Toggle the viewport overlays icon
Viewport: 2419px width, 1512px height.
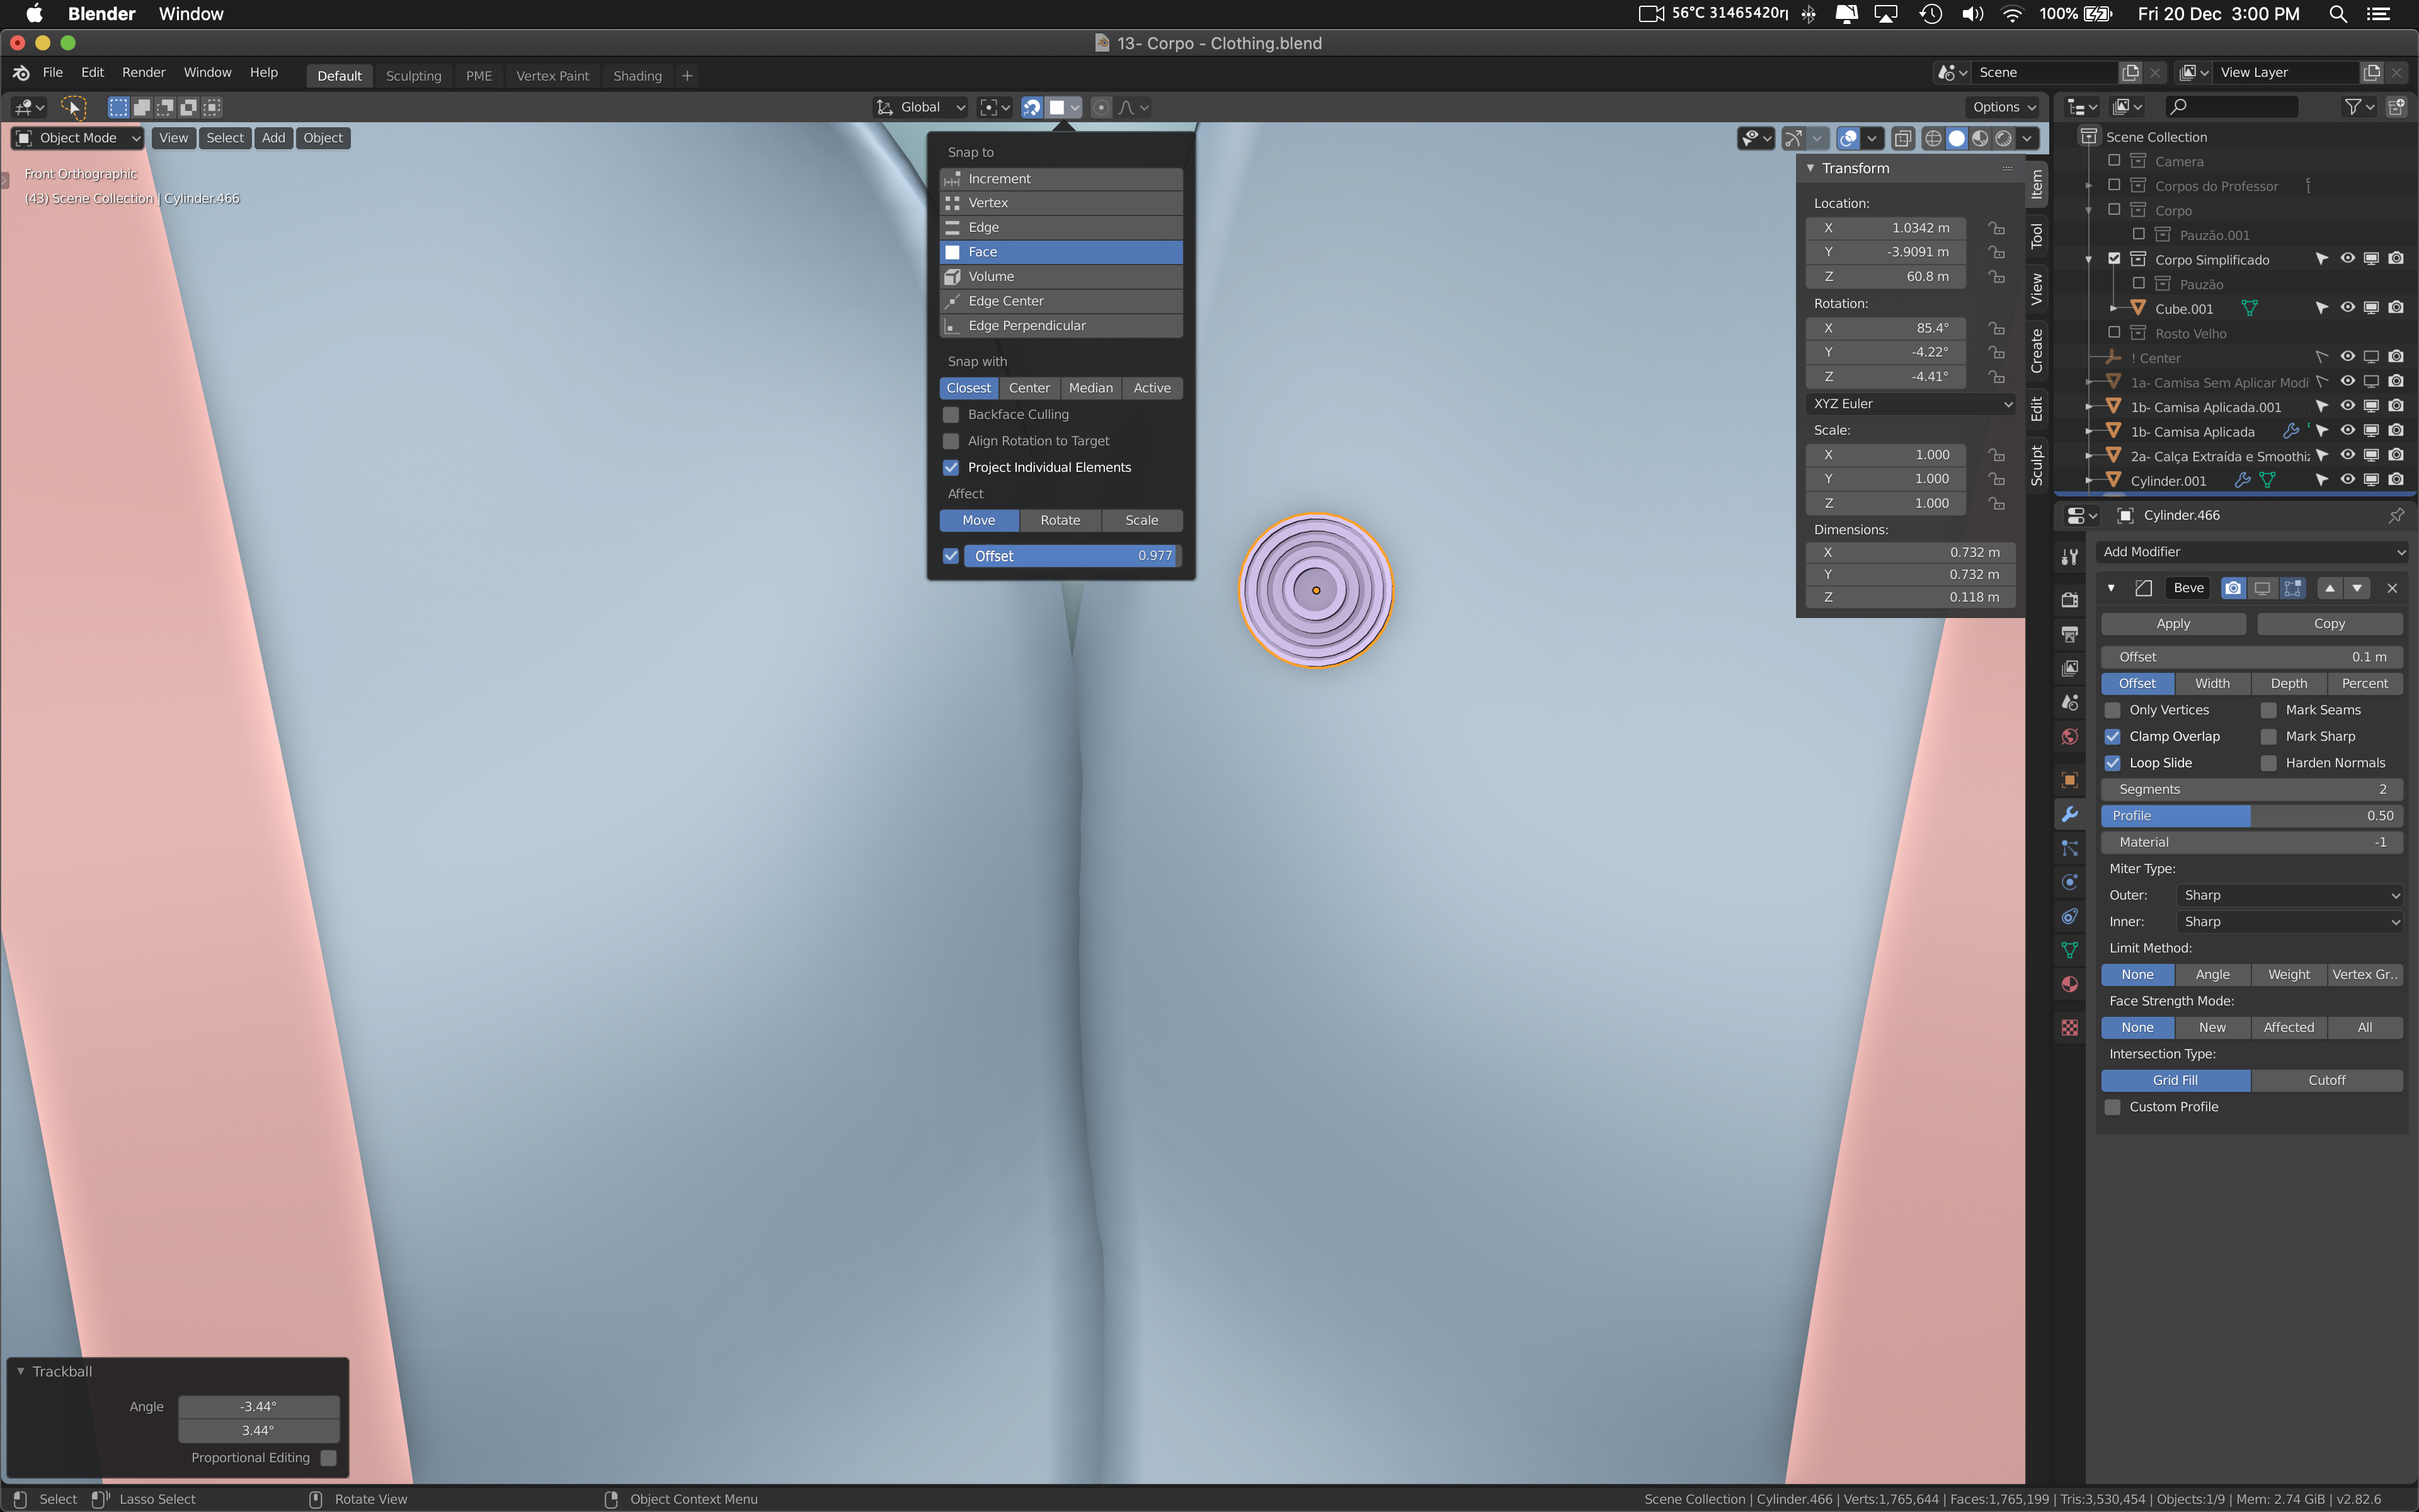1848,138
